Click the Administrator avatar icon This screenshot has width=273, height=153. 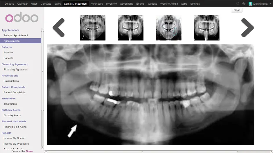click(x=250, y=4)
